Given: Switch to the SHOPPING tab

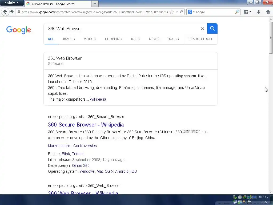Looking at the screenshot, I should (x=113, y=39).
